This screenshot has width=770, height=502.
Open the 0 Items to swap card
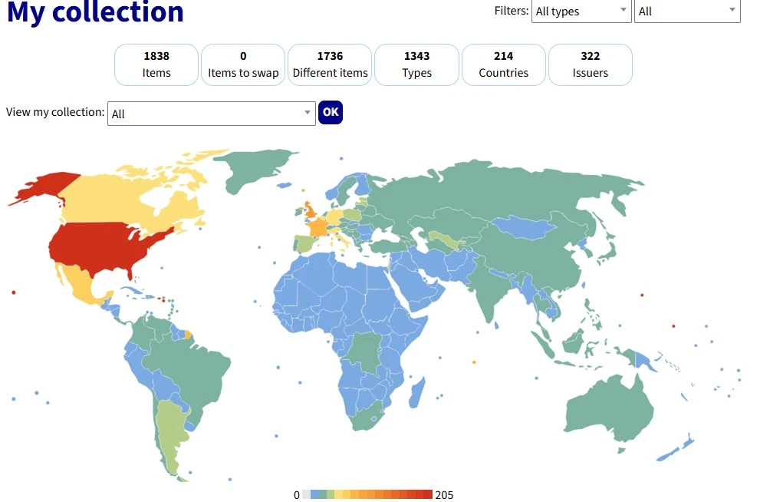(x=243, y=64)
